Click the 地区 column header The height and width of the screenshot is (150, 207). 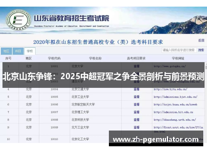(x=29, y=58)
